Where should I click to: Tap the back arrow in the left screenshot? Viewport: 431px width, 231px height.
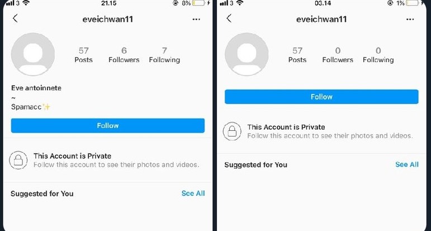[15, 18]
